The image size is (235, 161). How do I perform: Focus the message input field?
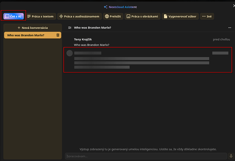(145, 156)
